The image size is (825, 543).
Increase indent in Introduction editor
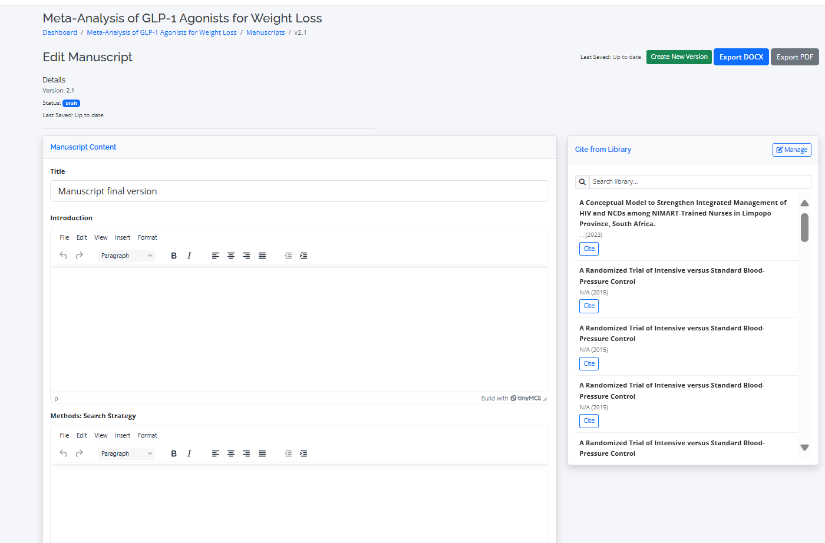coord(303,256)
